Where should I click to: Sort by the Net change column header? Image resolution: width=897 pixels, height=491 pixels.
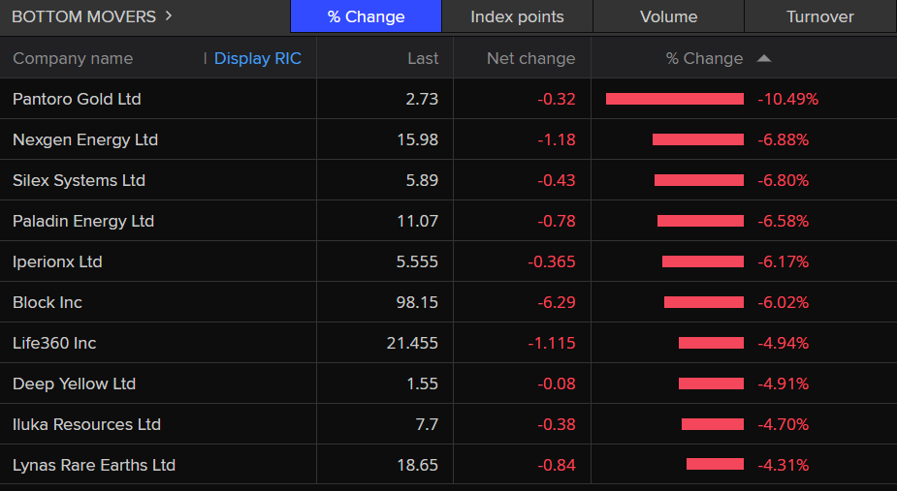(530, 58)
